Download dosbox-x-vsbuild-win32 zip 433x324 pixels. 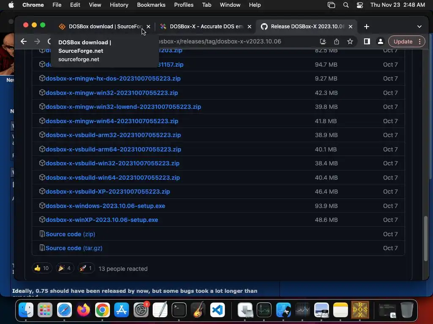112,163
